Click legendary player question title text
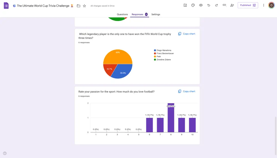 (125, 36)
